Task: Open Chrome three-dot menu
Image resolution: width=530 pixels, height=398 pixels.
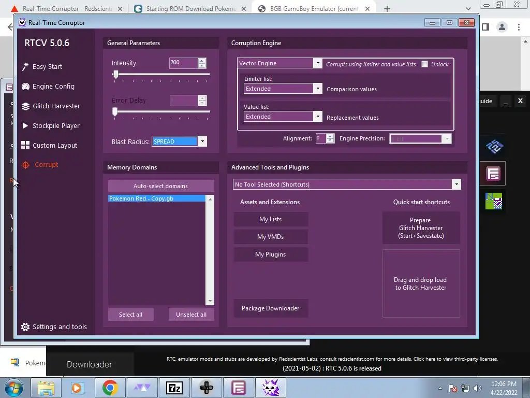Action: 519,27
